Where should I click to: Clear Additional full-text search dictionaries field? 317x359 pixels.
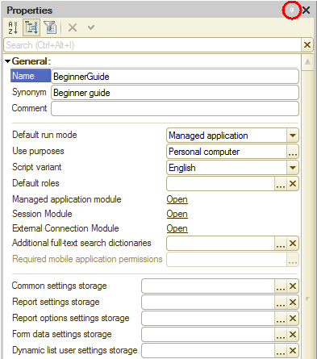click(x=293, y=244)
